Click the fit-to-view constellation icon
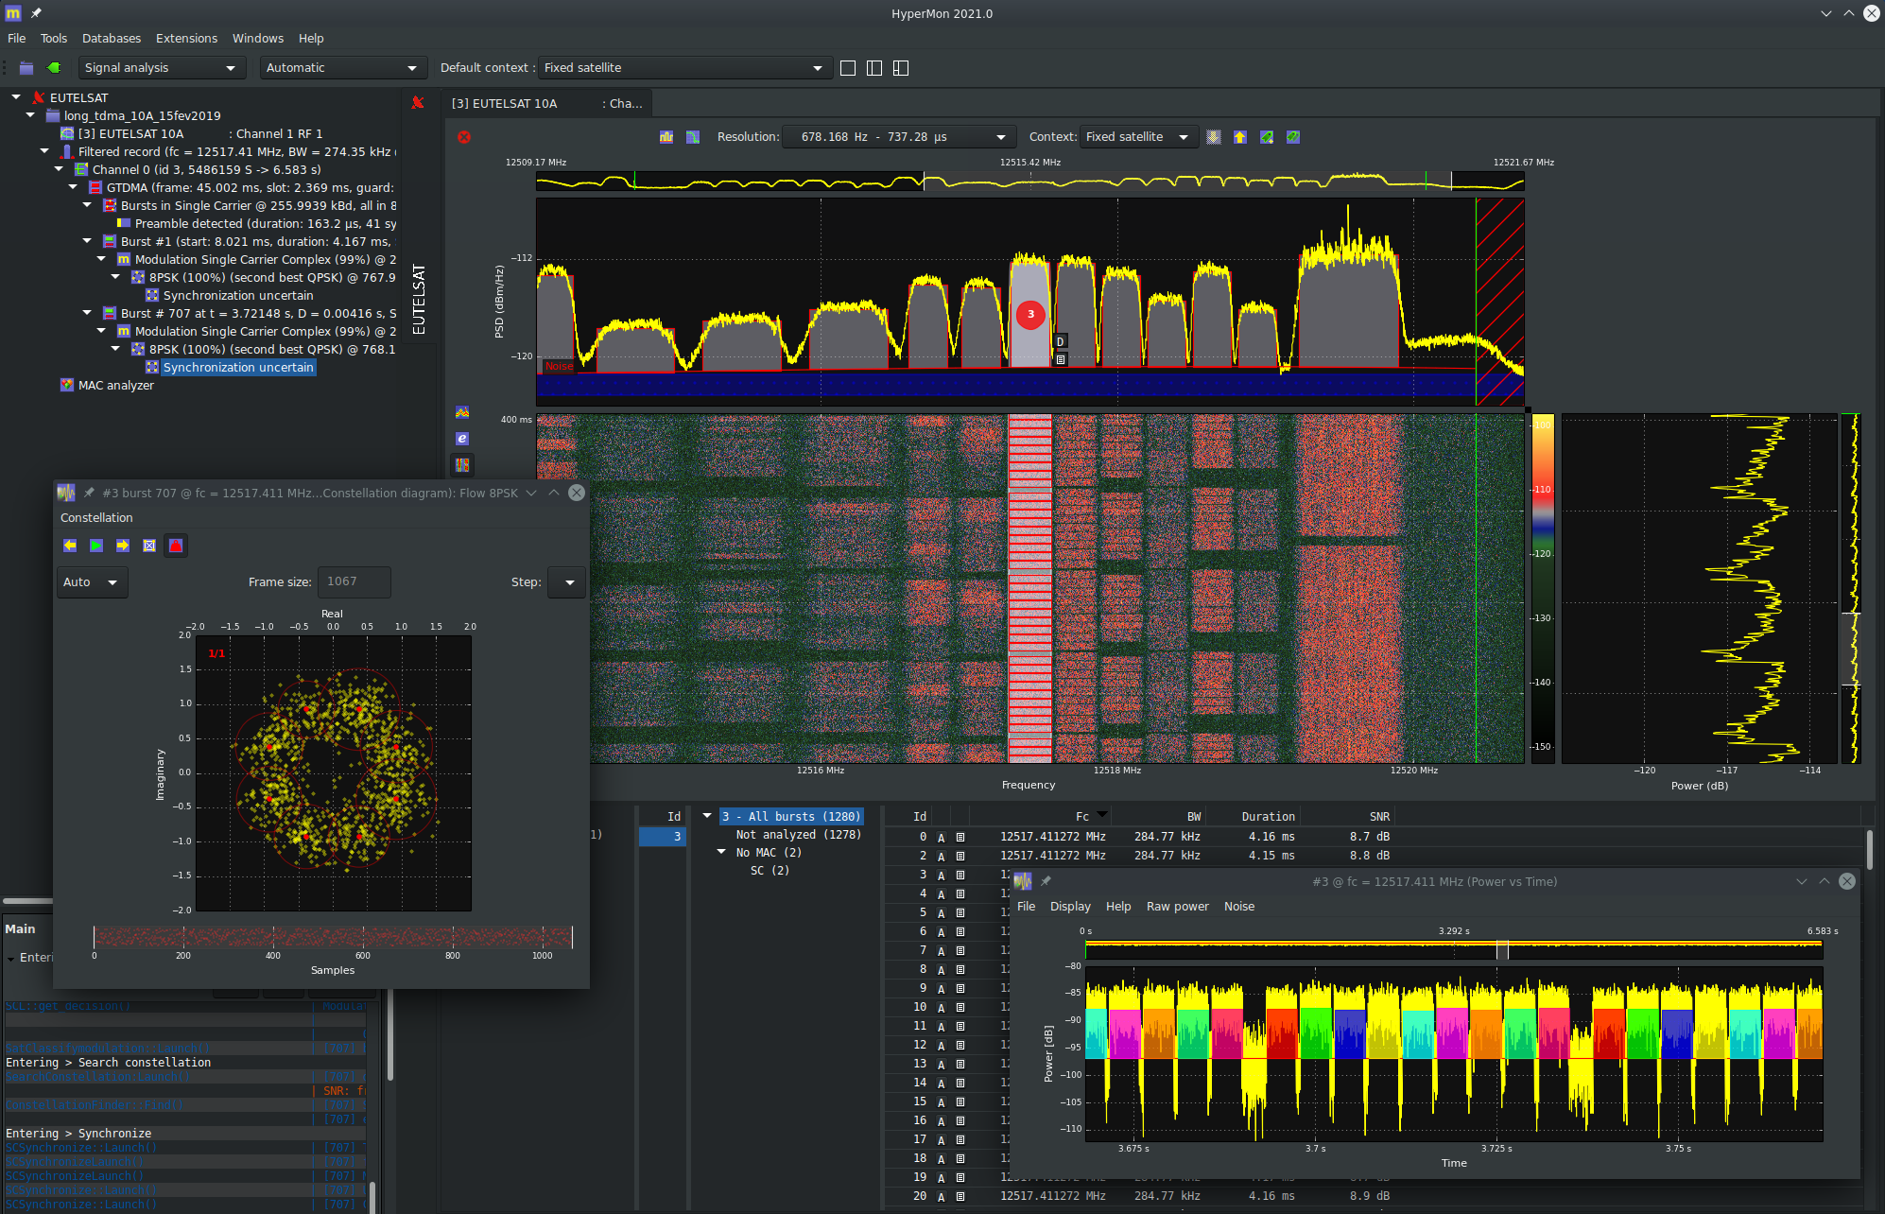 pyautogui.click(x=149, y=546)
